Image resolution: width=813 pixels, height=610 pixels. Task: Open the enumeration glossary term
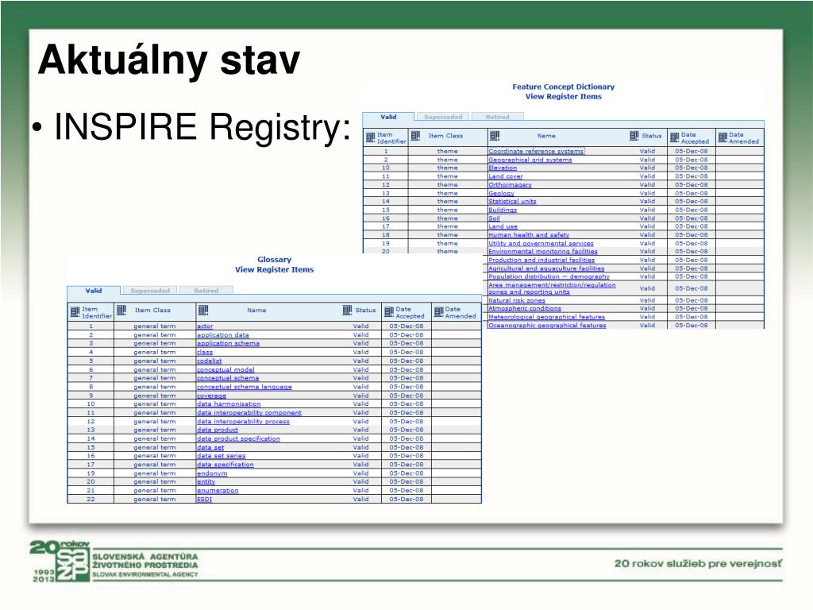218,491
